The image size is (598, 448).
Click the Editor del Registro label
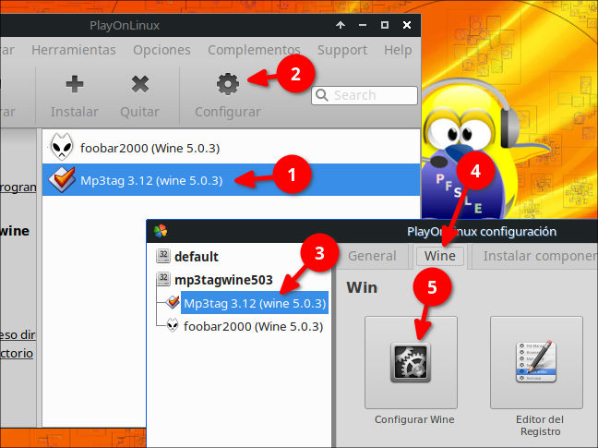[540, 426]
